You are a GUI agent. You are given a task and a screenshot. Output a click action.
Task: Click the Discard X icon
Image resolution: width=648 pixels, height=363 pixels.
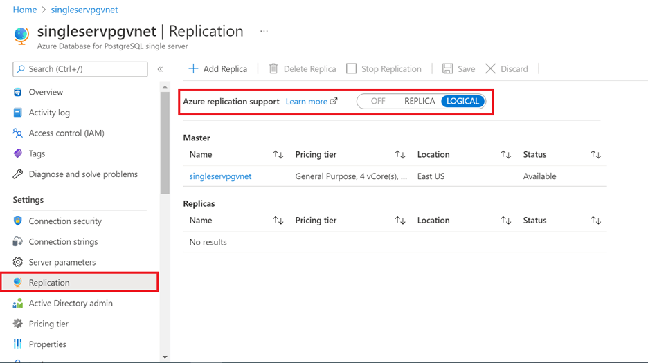tap(490, 68)
